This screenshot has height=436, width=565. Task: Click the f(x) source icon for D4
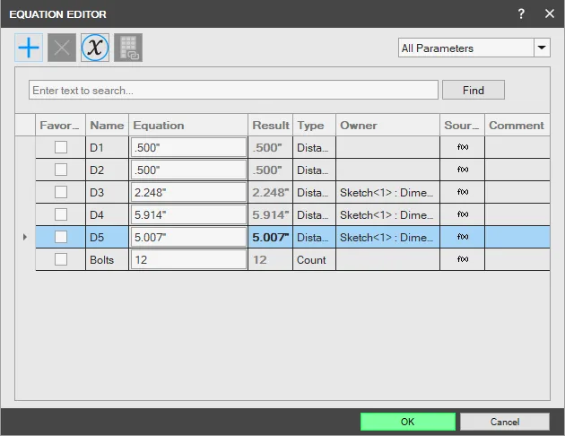(463, 214)
